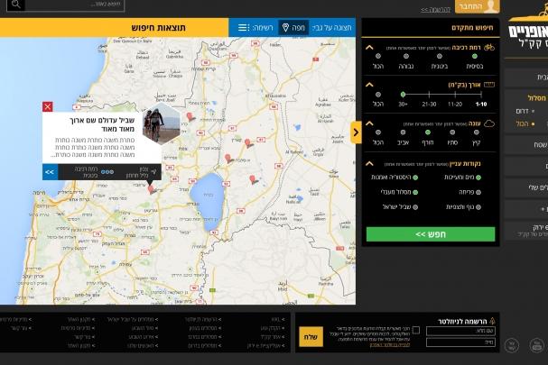Toggle מים ומעיינות point of interest
The image size is (548, 365).
(478, 178)
